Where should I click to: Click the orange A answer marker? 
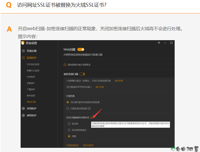click(x=9, y=29)
